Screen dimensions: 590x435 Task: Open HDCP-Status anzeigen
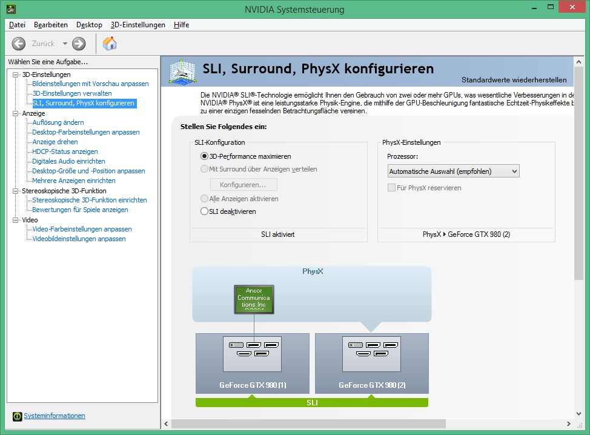[x=65, y=151]
